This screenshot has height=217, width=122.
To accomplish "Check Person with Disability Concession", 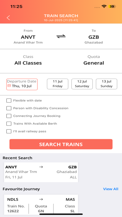I will tap(9, 108).
